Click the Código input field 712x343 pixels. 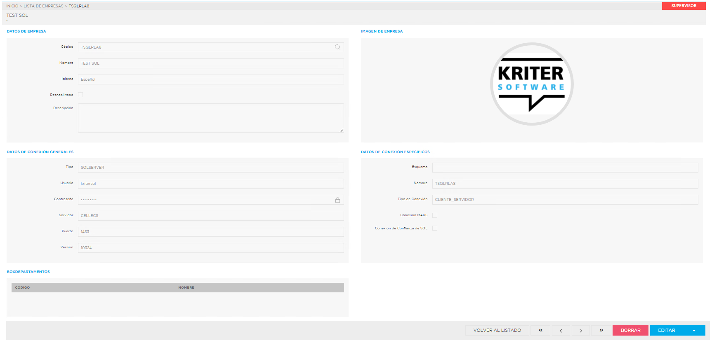(x=211, y=47)
